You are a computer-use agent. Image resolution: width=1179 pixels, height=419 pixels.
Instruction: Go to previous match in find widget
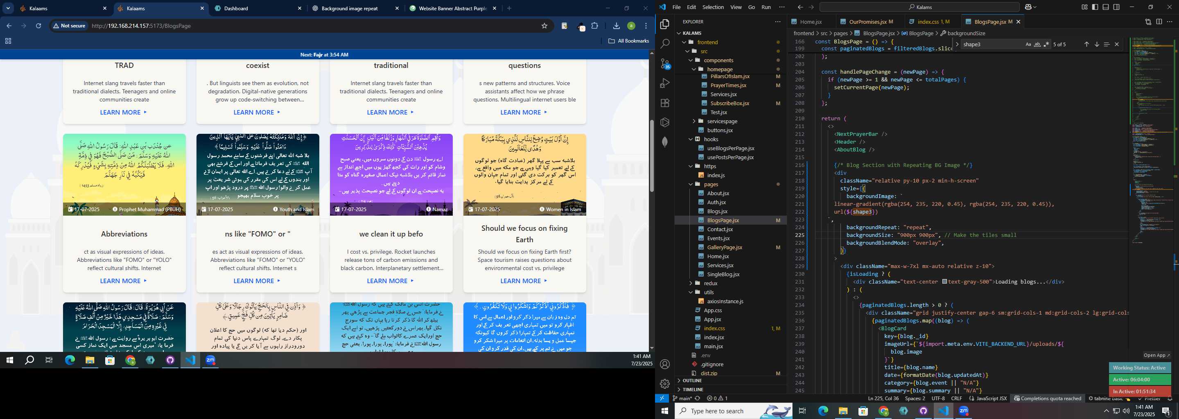click(x=1086, y=44)
